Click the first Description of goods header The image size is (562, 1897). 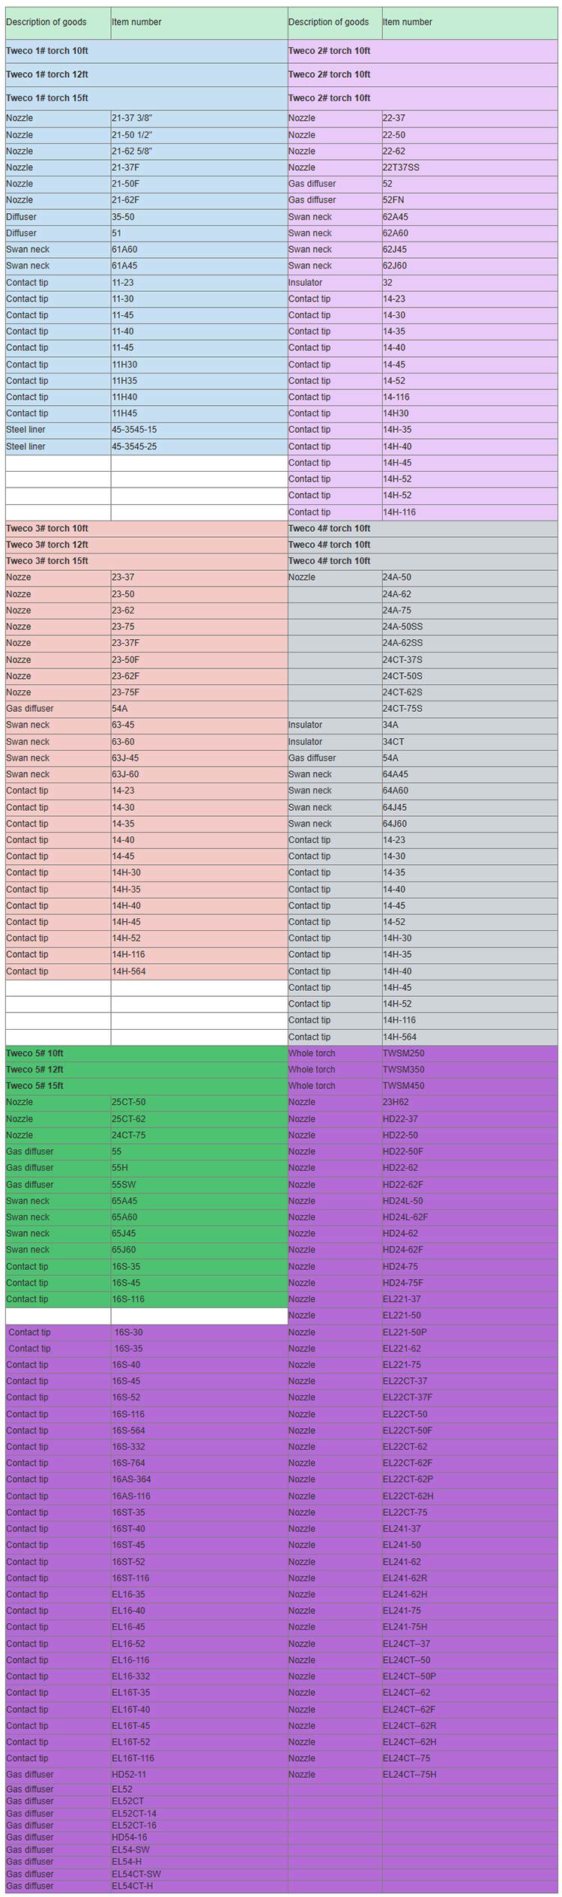[46, 23]
